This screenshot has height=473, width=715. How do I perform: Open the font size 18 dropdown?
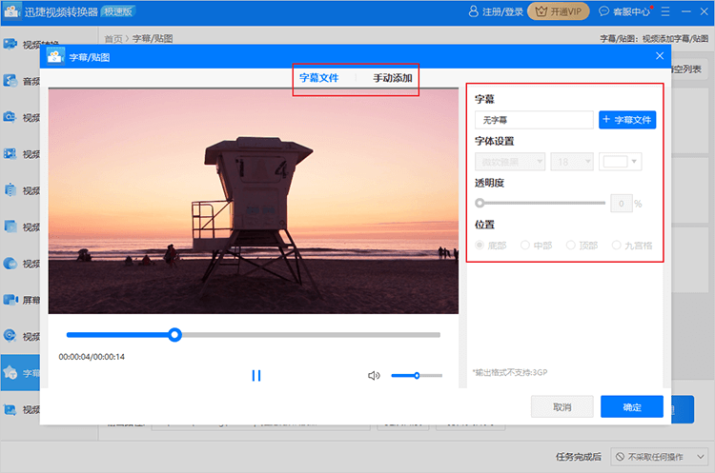pos(572,162)
